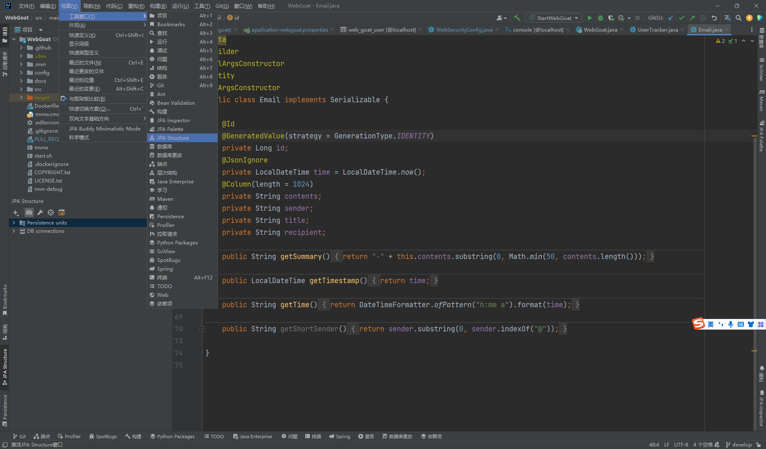The height and width of the screenshot is (449, 766).
Task: Open Search Everywhere magnifier icon
Action: tap(739, 18)
